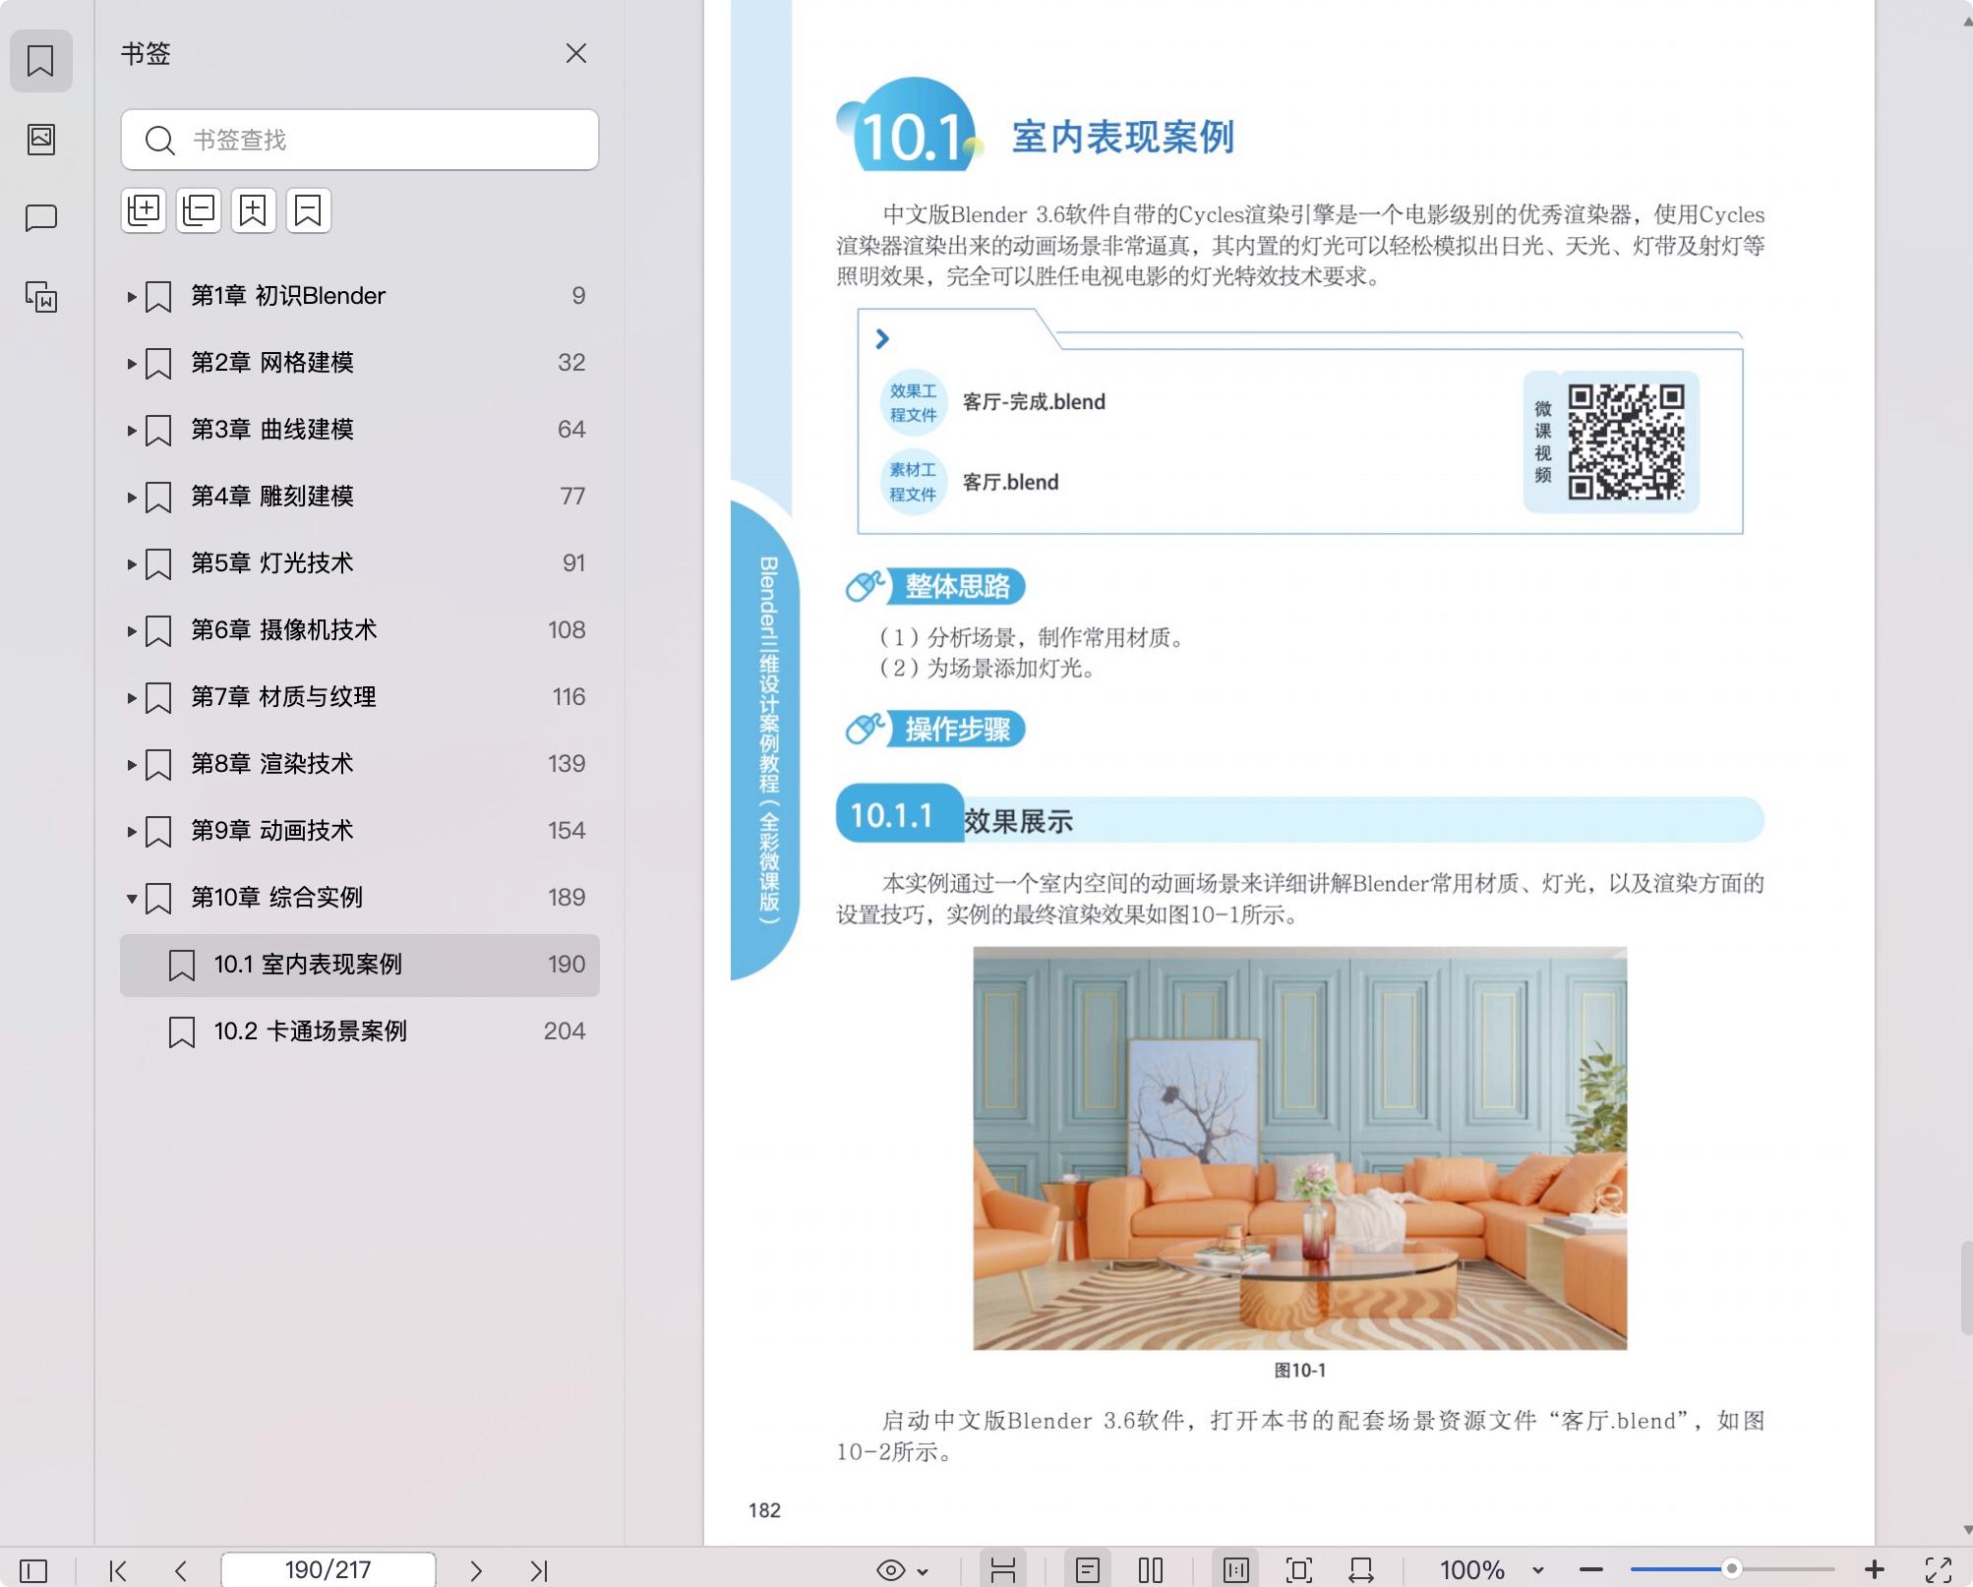Expand all bookmarks icon
1973x1587 pixels.
144,210
